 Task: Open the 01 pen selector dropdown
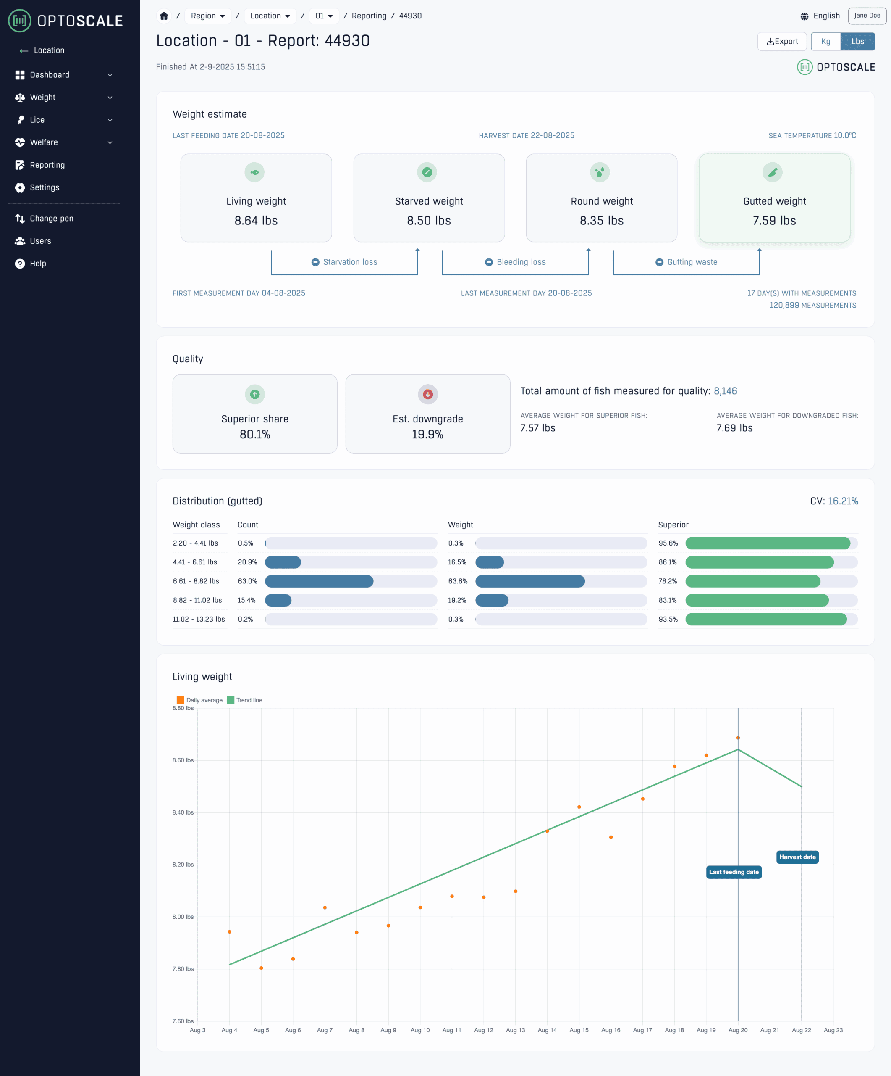324,16
